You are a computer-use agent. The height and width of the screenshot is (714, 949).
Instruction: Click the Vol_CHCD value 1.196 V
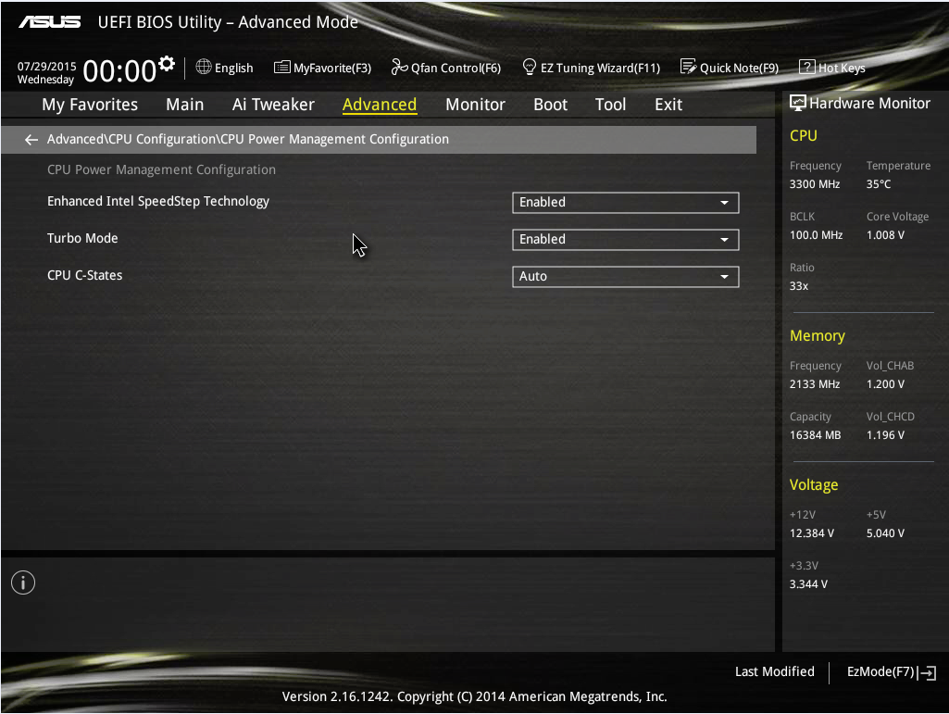[885, 435]
